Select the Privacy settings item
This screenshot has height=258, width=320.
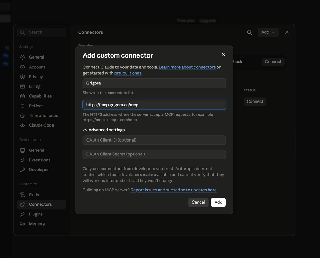[42, 77]
